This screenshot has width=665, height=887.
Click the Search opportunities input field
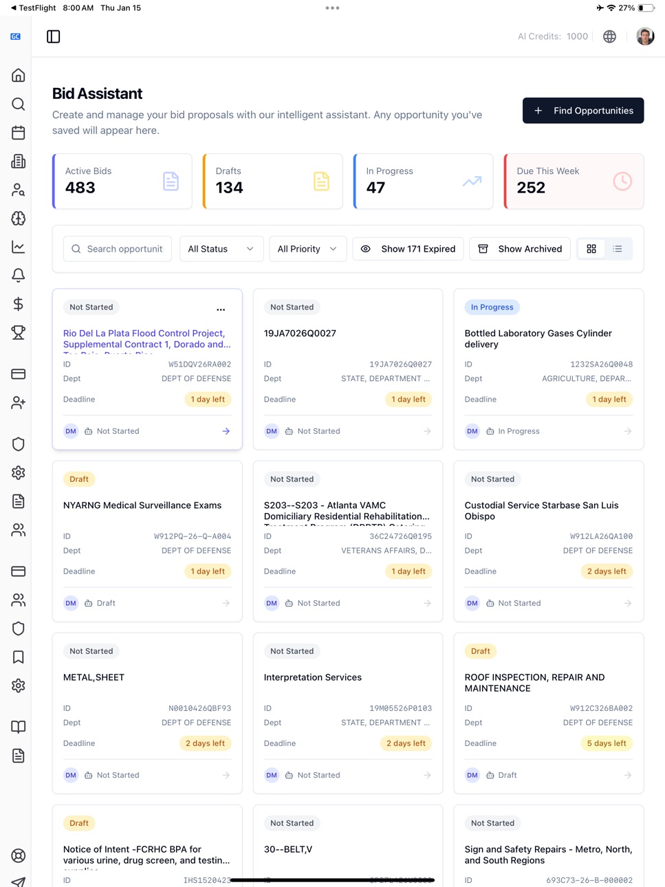pyautogui.click(x=118, y=249)
